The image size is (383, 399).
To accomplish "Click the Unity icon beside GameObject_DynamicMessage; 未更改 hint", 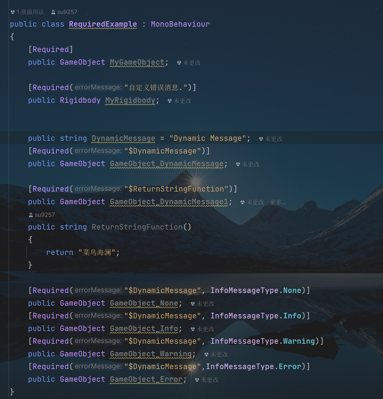I will (x=238, y=164).
